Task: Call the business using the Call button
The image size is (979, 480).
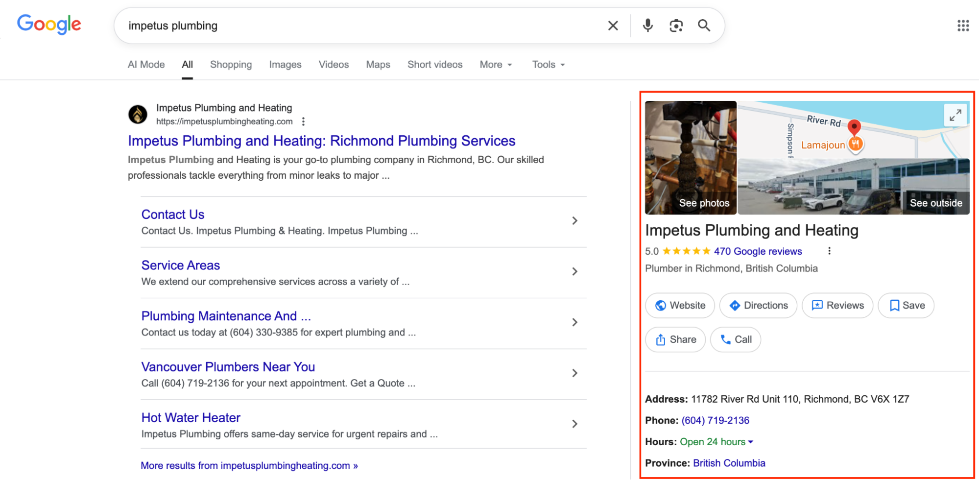Action: click(735, 339)
